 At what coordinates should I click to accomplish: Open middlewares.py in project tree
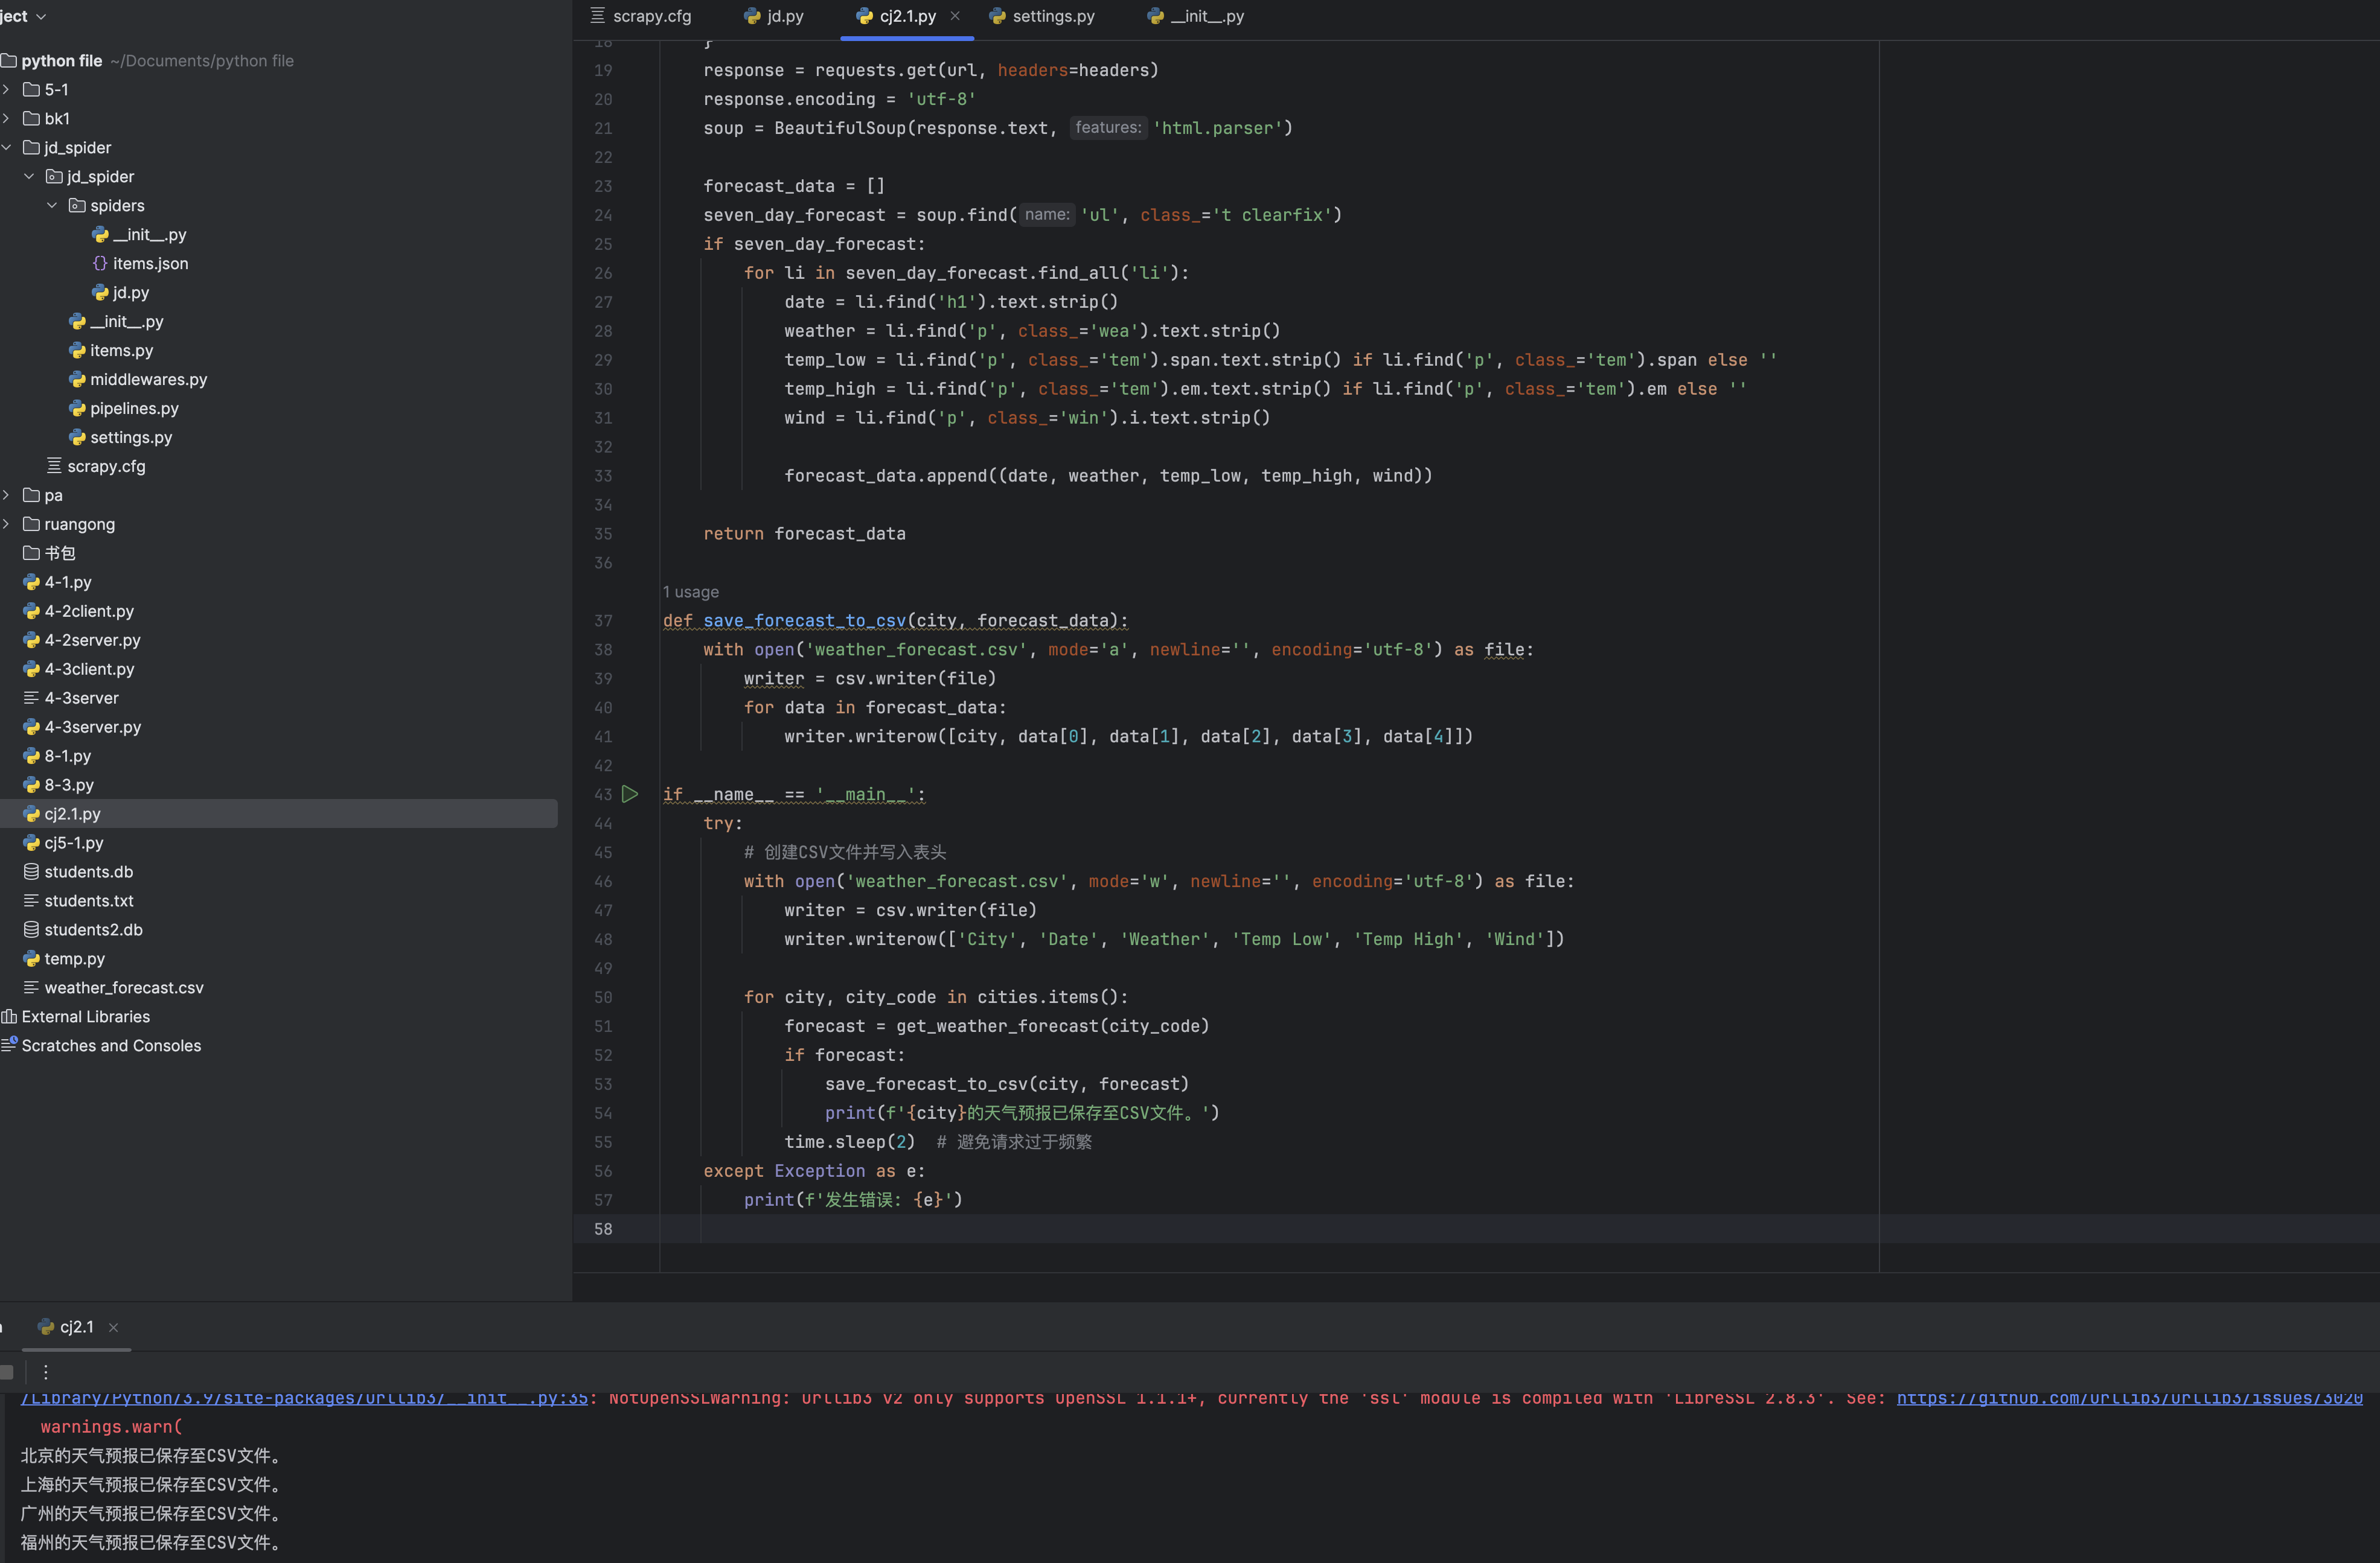(138, 379)
